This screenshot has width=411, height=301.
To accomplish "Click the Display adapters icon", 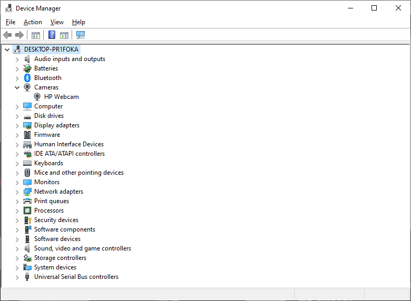I will click(27, 125).
